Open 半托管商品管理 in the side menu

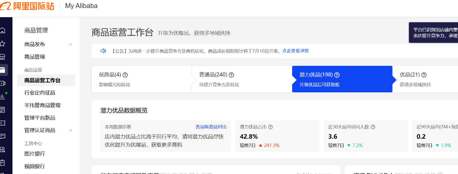pyautogui.click(x=43, y=106)
